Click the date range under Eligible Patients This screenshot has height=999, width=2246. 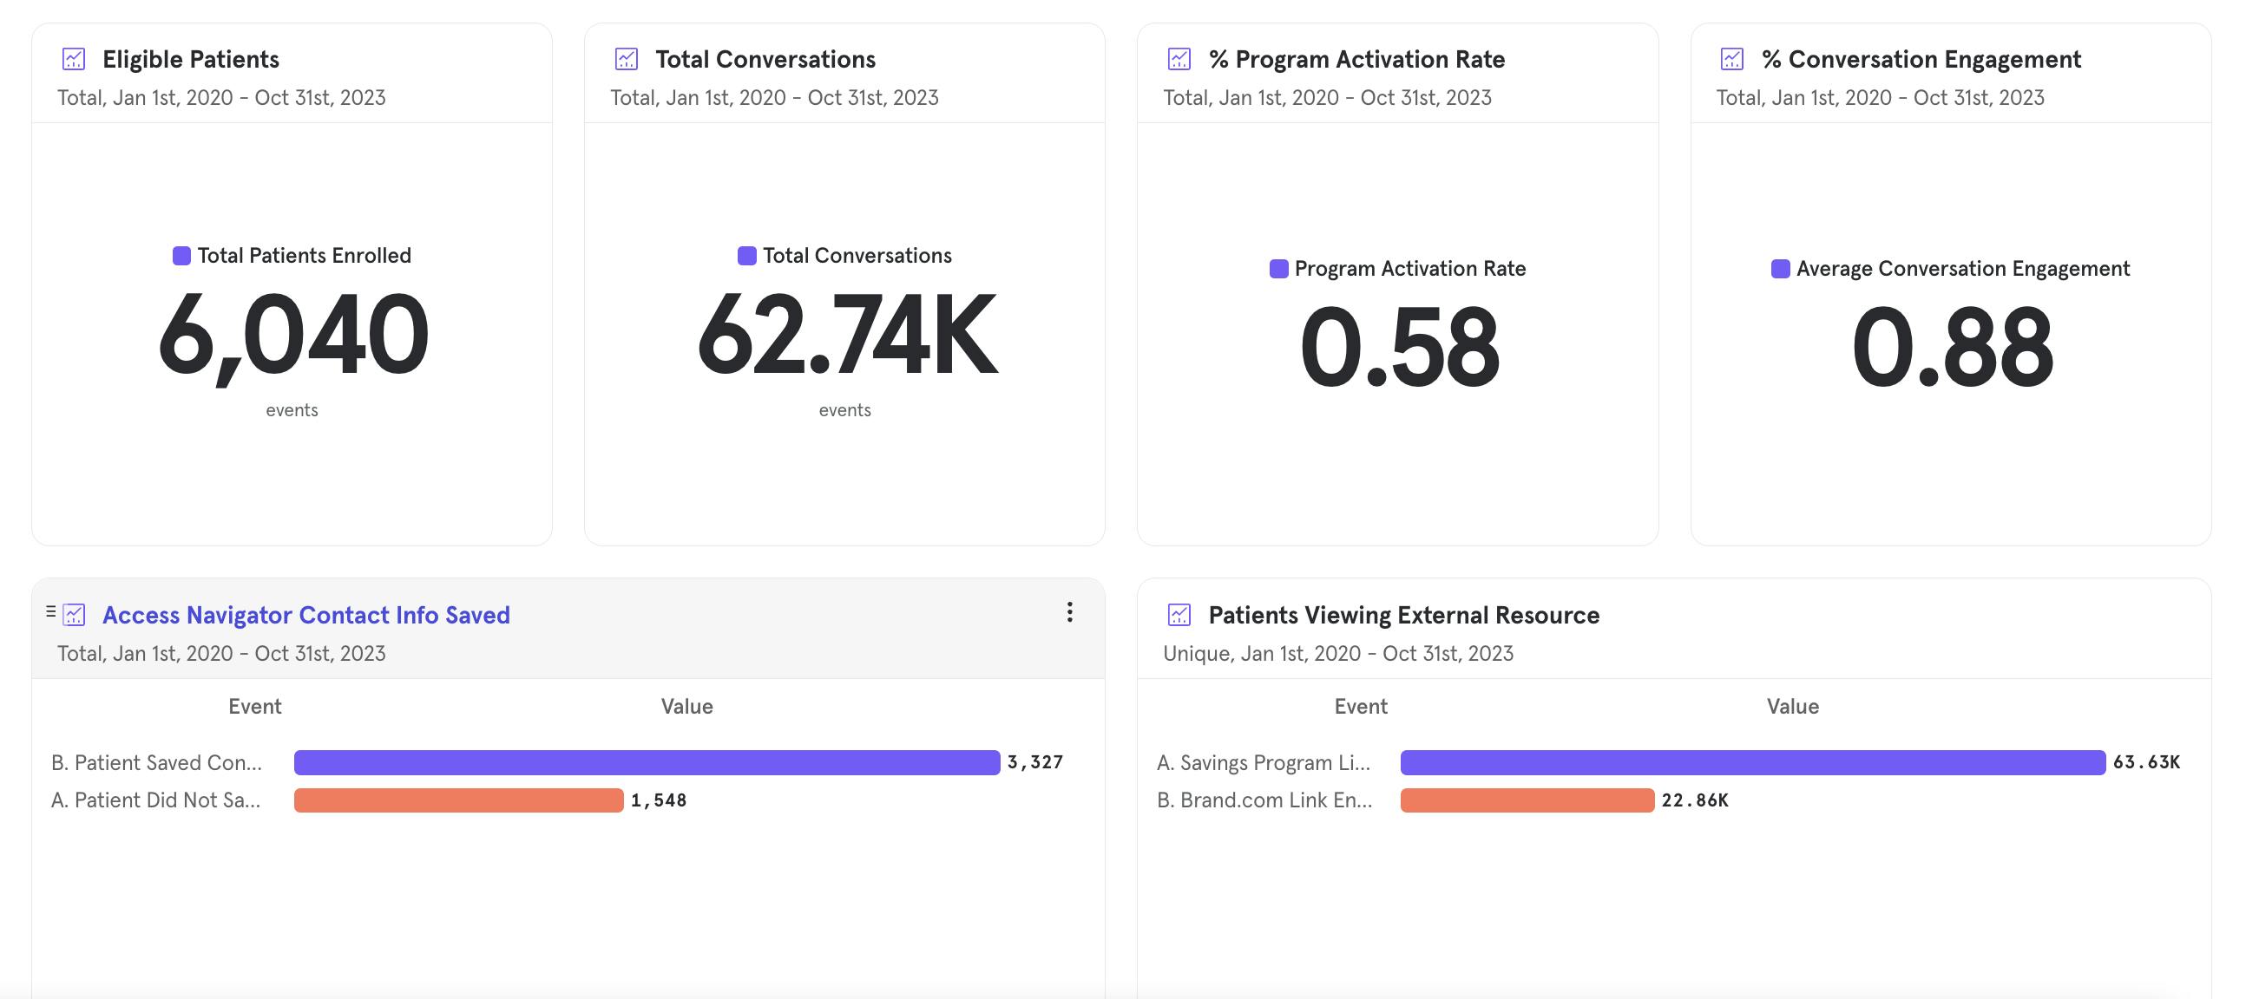pos(221,97)
